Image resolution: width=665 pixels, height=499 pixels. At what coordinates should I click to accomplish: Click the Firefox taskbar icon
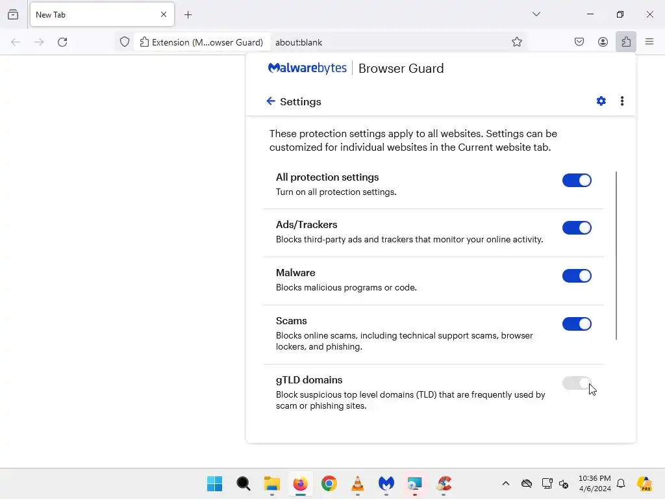pos(300,483)
